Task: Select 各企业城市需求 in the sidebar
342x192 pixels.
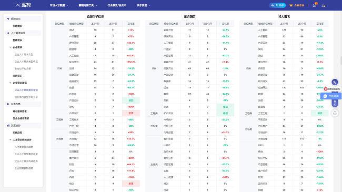Action: click(x=21, y=118)
